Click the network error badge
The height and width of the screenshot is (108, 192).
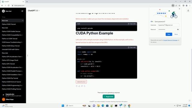pyautogui.click(x=81, y=82)
